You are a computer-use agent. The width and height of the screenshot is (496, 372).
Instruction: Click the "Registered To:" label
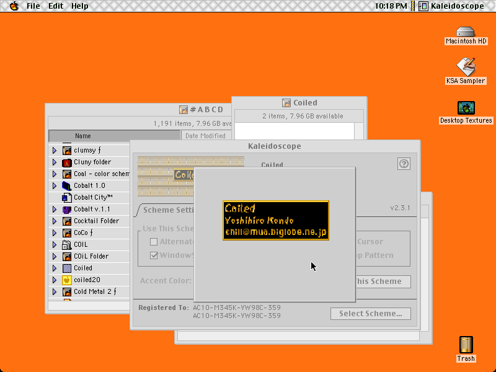[x=164, y=308]
